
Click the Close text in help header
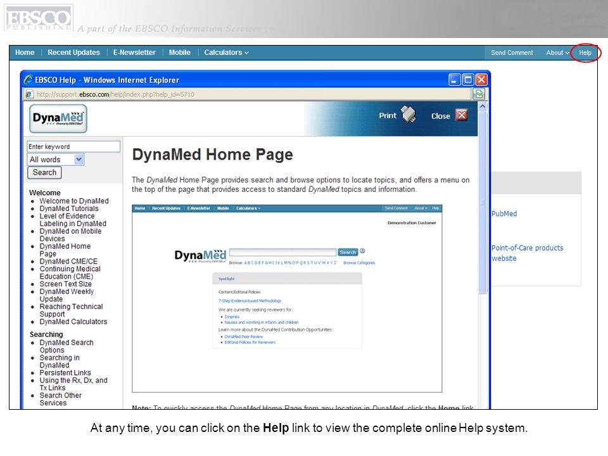[x=441, y=116]
